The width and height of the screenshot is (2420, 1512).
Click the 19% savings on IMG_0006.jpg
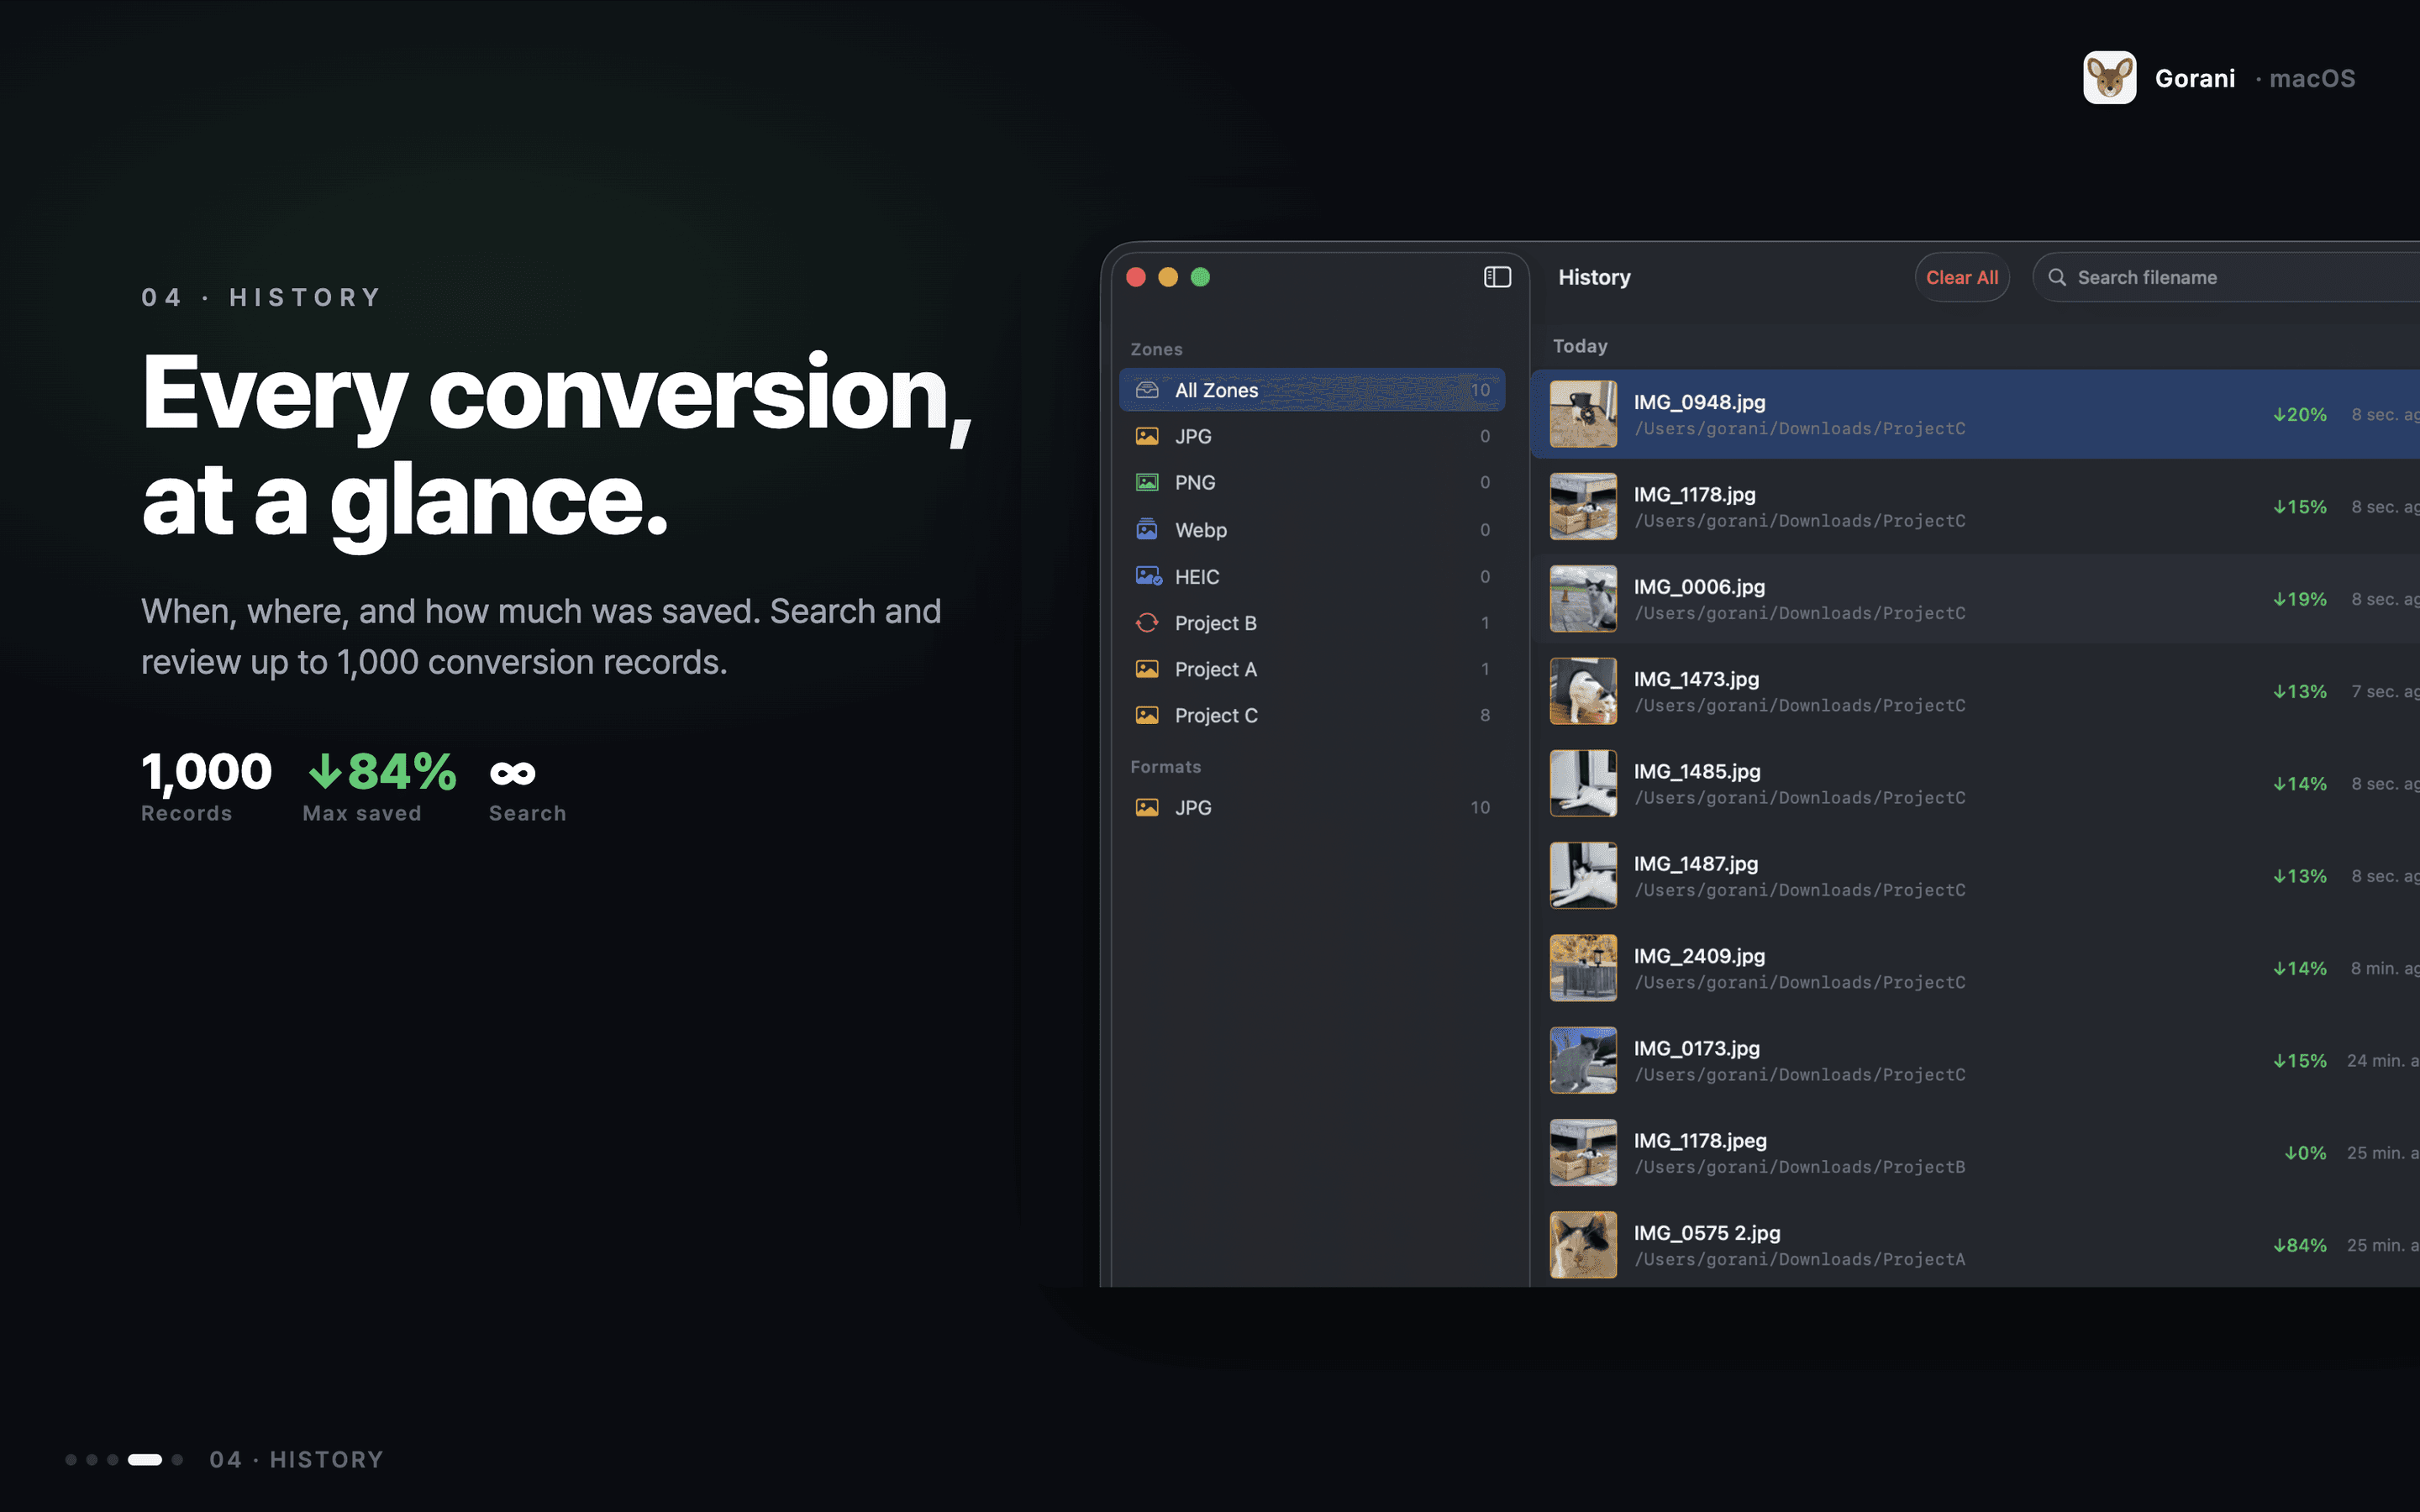pyautogui.click(x=2299, y=599)
